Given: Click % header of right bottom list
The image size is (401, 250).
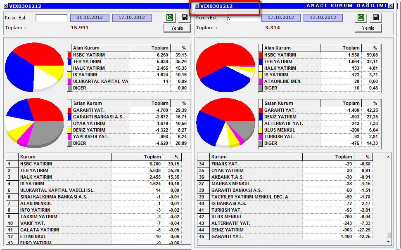Looking at the screenshot, I should coord(363,157).
